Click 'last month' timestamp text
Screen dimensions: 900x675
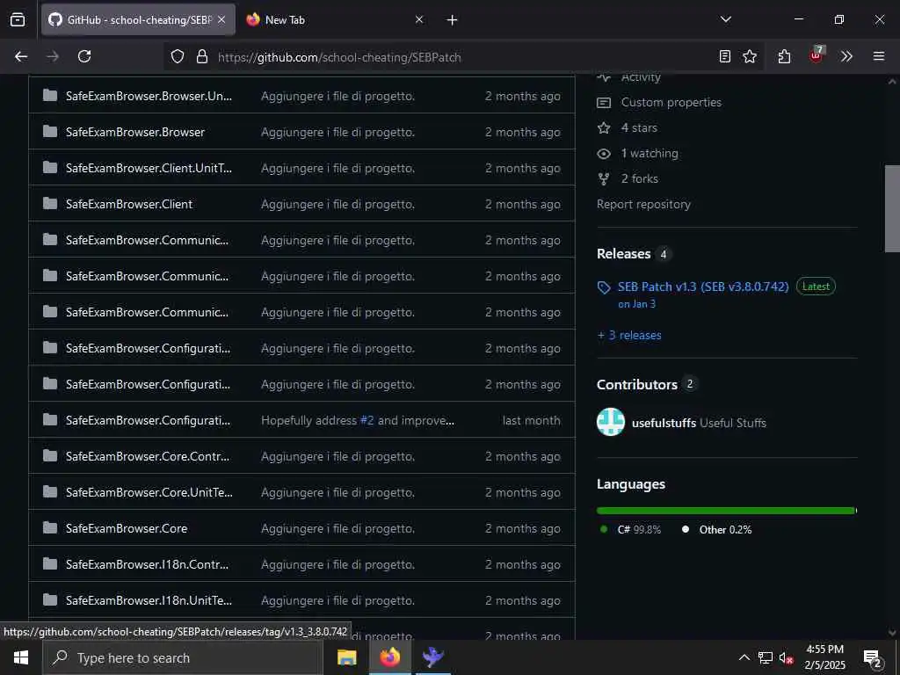532,421
